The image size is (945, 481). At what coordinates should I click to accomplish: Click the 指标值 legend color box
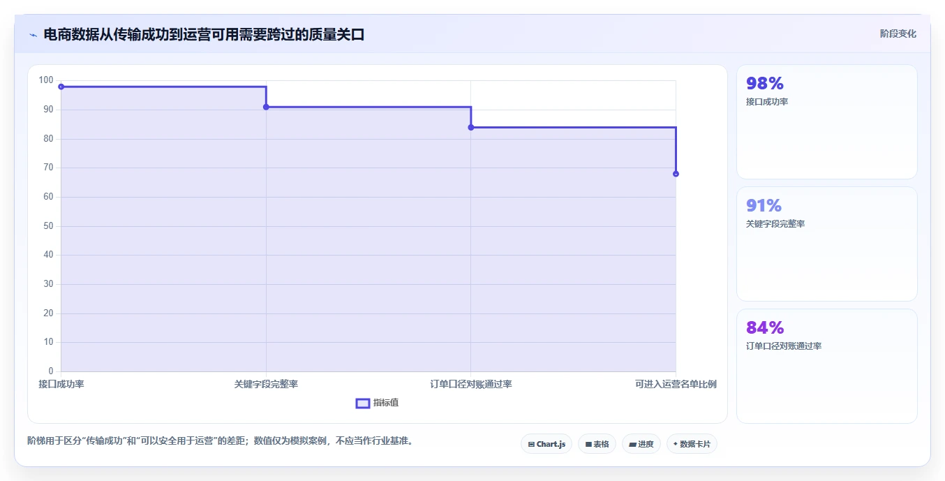(x=363, y=403)
